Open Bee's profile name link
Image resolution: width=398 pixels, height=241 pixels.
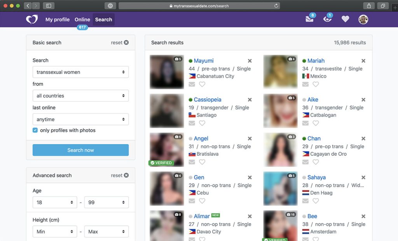tap(312, 216)
